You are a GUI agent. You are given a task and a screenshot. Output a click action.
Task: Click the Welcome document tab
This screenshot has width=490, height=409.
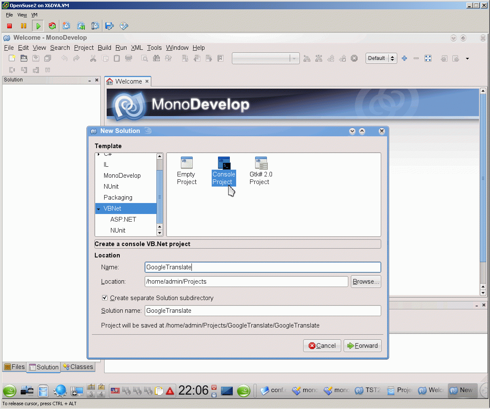pos(128,81)
